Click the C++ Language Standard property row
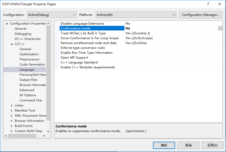 [x=79, y=62]
